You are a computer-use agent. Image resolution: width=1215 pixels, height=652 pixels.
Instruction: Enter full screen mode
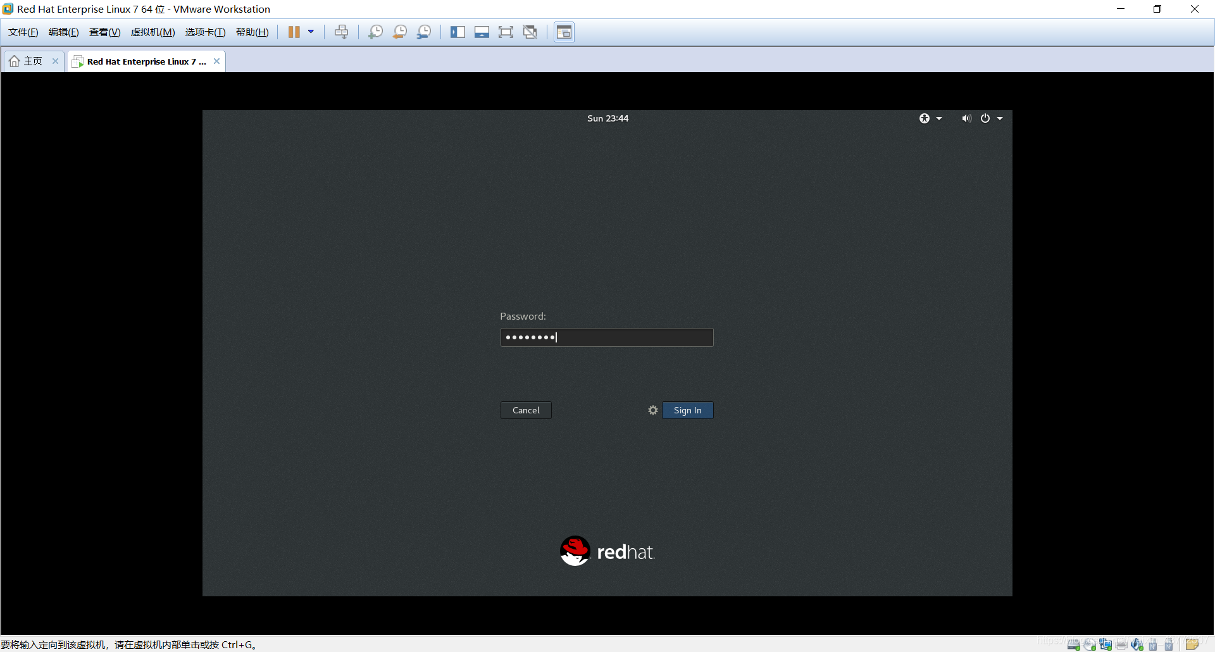(x=506, y=32)
